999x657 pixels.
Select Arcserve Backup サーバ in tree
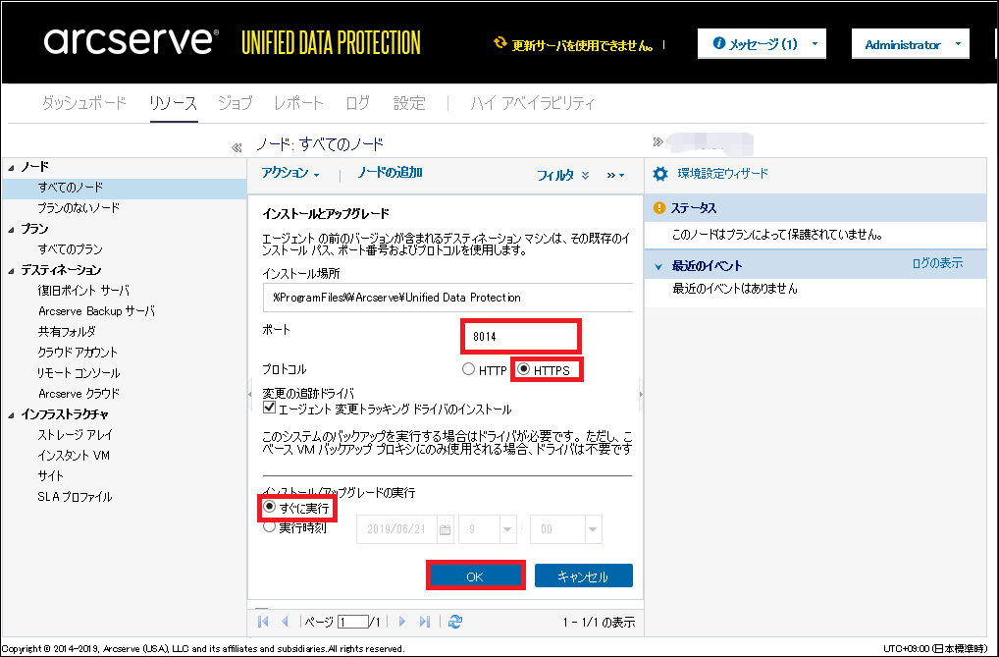click(x=96, y=311)
